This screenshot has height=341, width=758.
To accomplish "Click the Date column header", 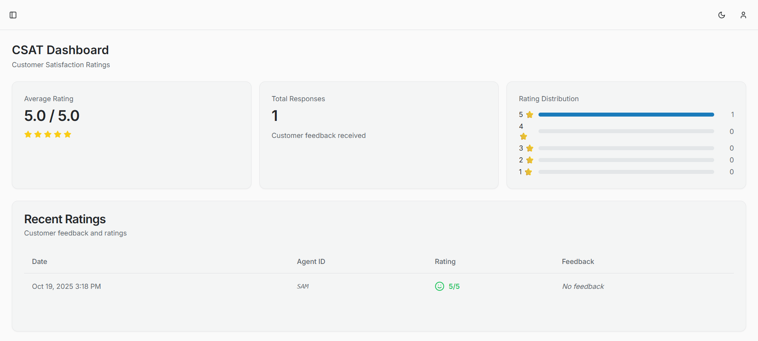I will coord(39,262).
